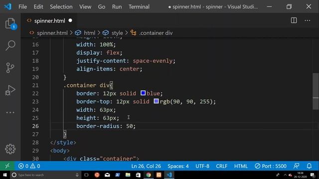The width and height of the screenshot is (319, 179).
Task: Click the align-items: center line
Action: click(109, 69)
